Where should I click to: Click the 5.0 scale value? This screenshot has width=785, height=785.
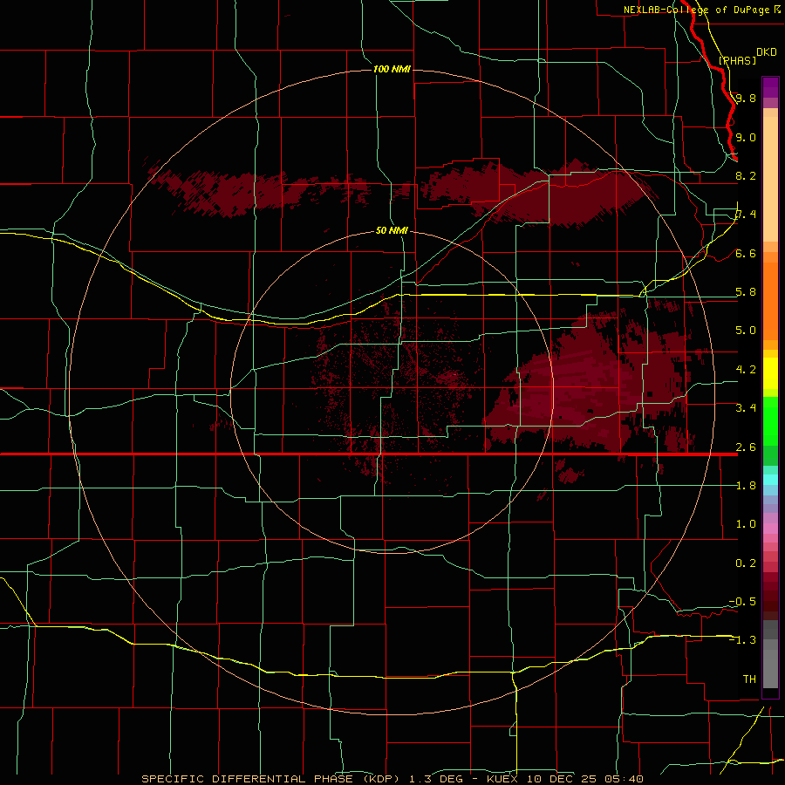click(x=746, y=331)
